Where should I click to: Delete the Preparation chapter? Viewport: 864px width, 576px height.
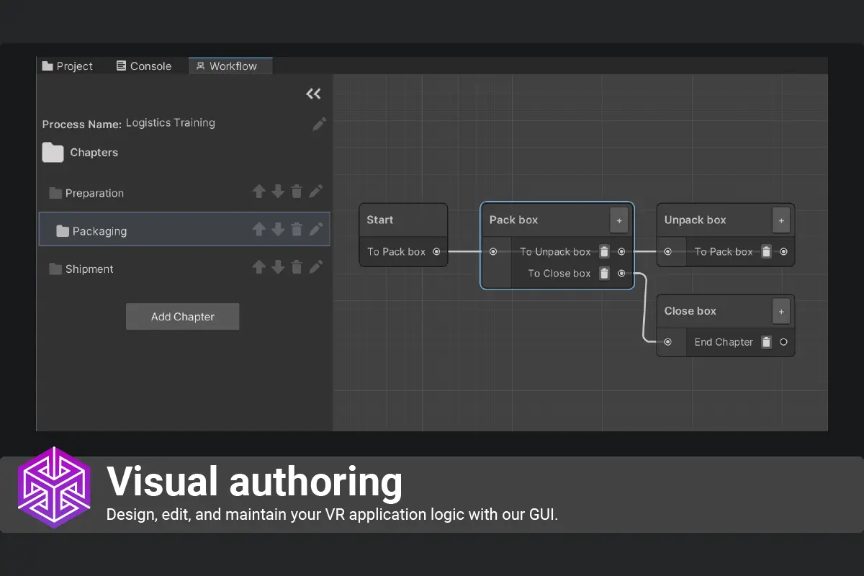pyautogui.click(x=297, y=192)
